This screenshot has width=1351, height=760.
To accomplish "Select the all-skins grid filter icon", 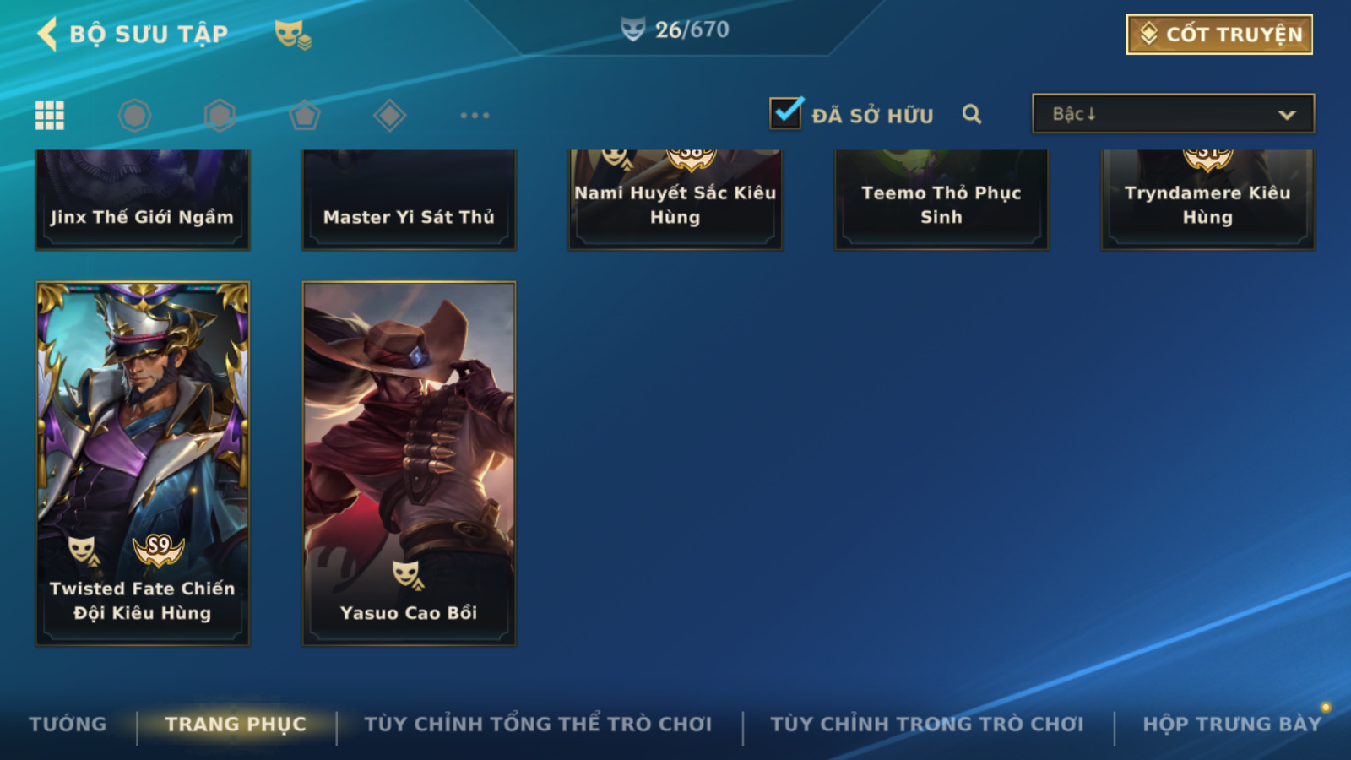I will (x=50, y=116).
